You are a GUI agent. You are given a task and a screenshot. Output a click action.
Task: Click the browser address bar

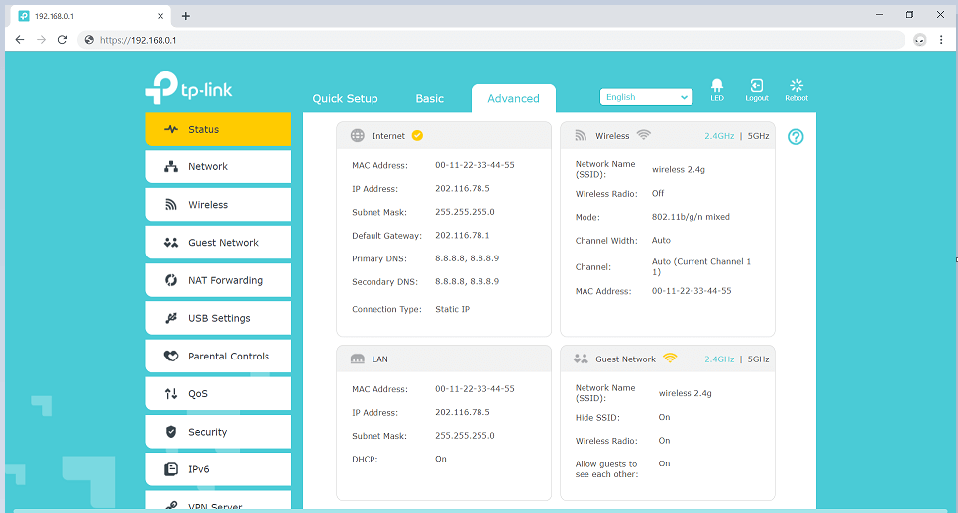click(x=495, y=40)
